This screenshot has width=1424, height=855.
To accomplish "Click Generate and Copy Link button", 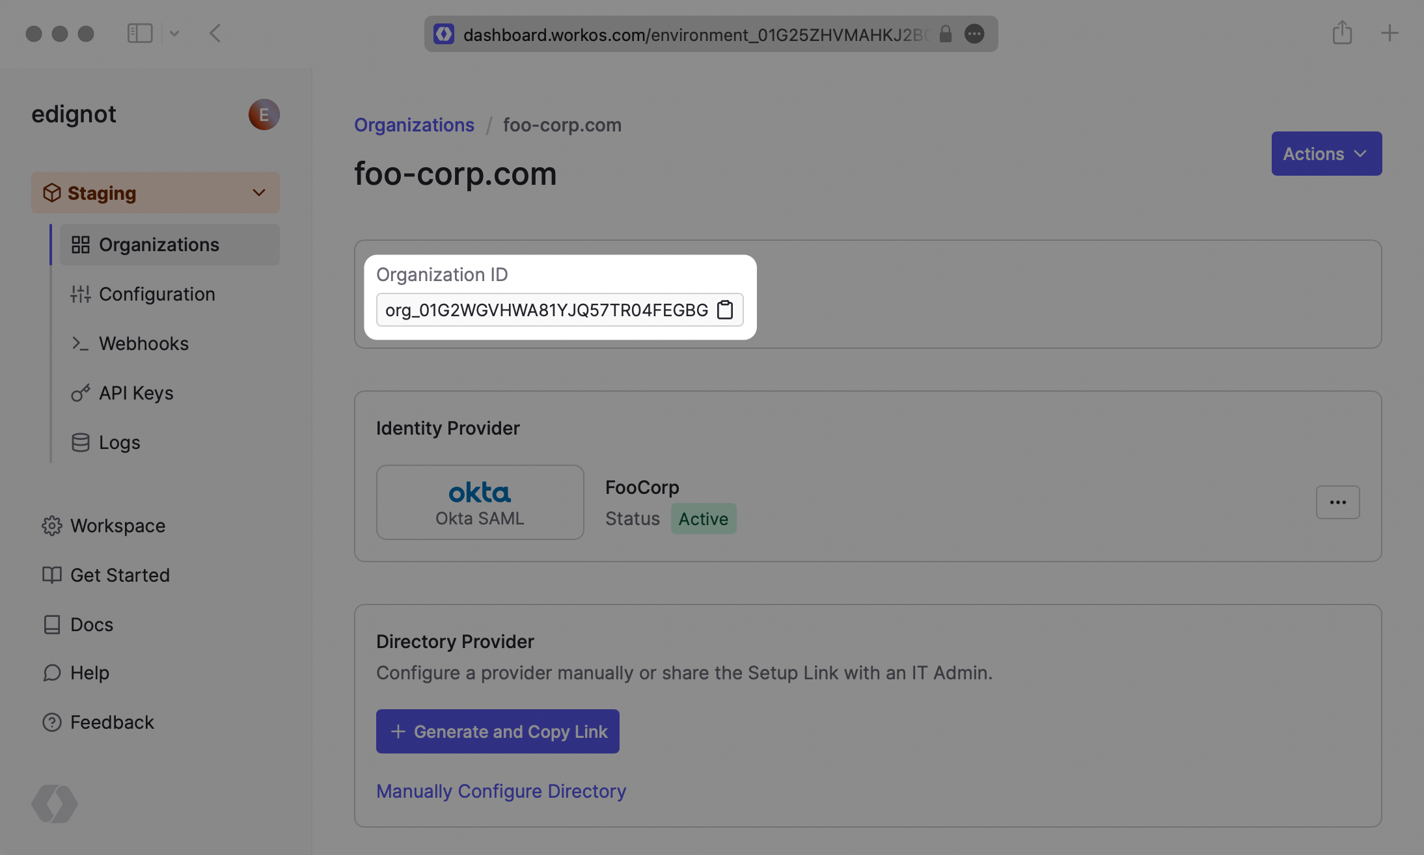I will point(497,731).
